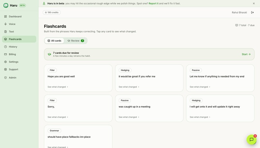Image resolution: width=260 pixels, height=148 pixels.
Task: Click the green 7 badge on Review
Action: coord(82,41)
